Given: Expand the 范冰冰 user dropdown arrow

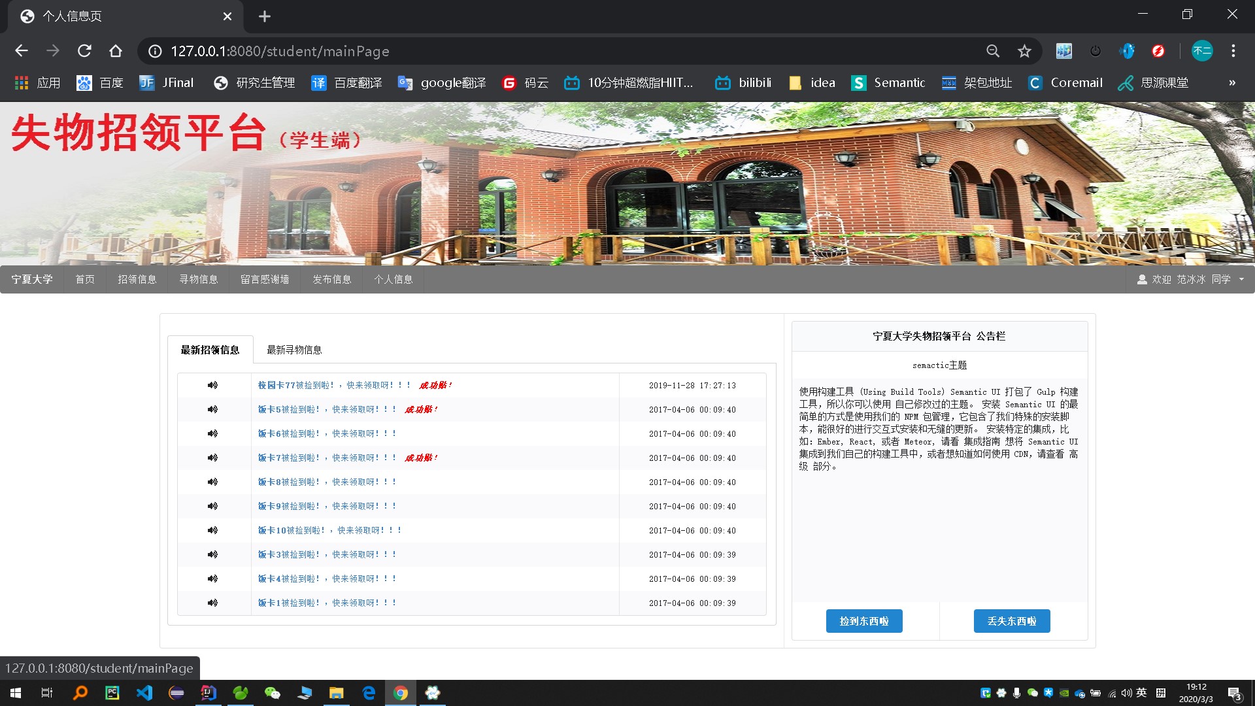Looking at the screenshot, I should [x=1241, y=279].
